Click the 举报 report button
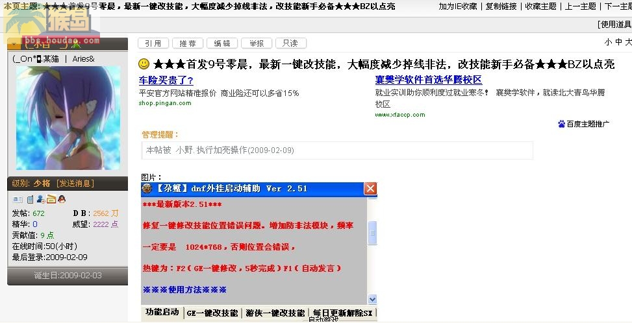632x323 pixels. click(257, 43)
